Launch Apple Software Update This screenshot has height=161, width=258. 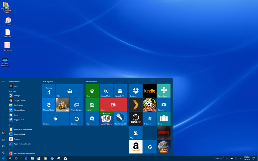(x=24, y=144)
